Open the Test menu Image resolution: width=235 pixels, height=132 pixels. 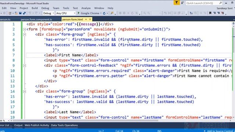75,8
